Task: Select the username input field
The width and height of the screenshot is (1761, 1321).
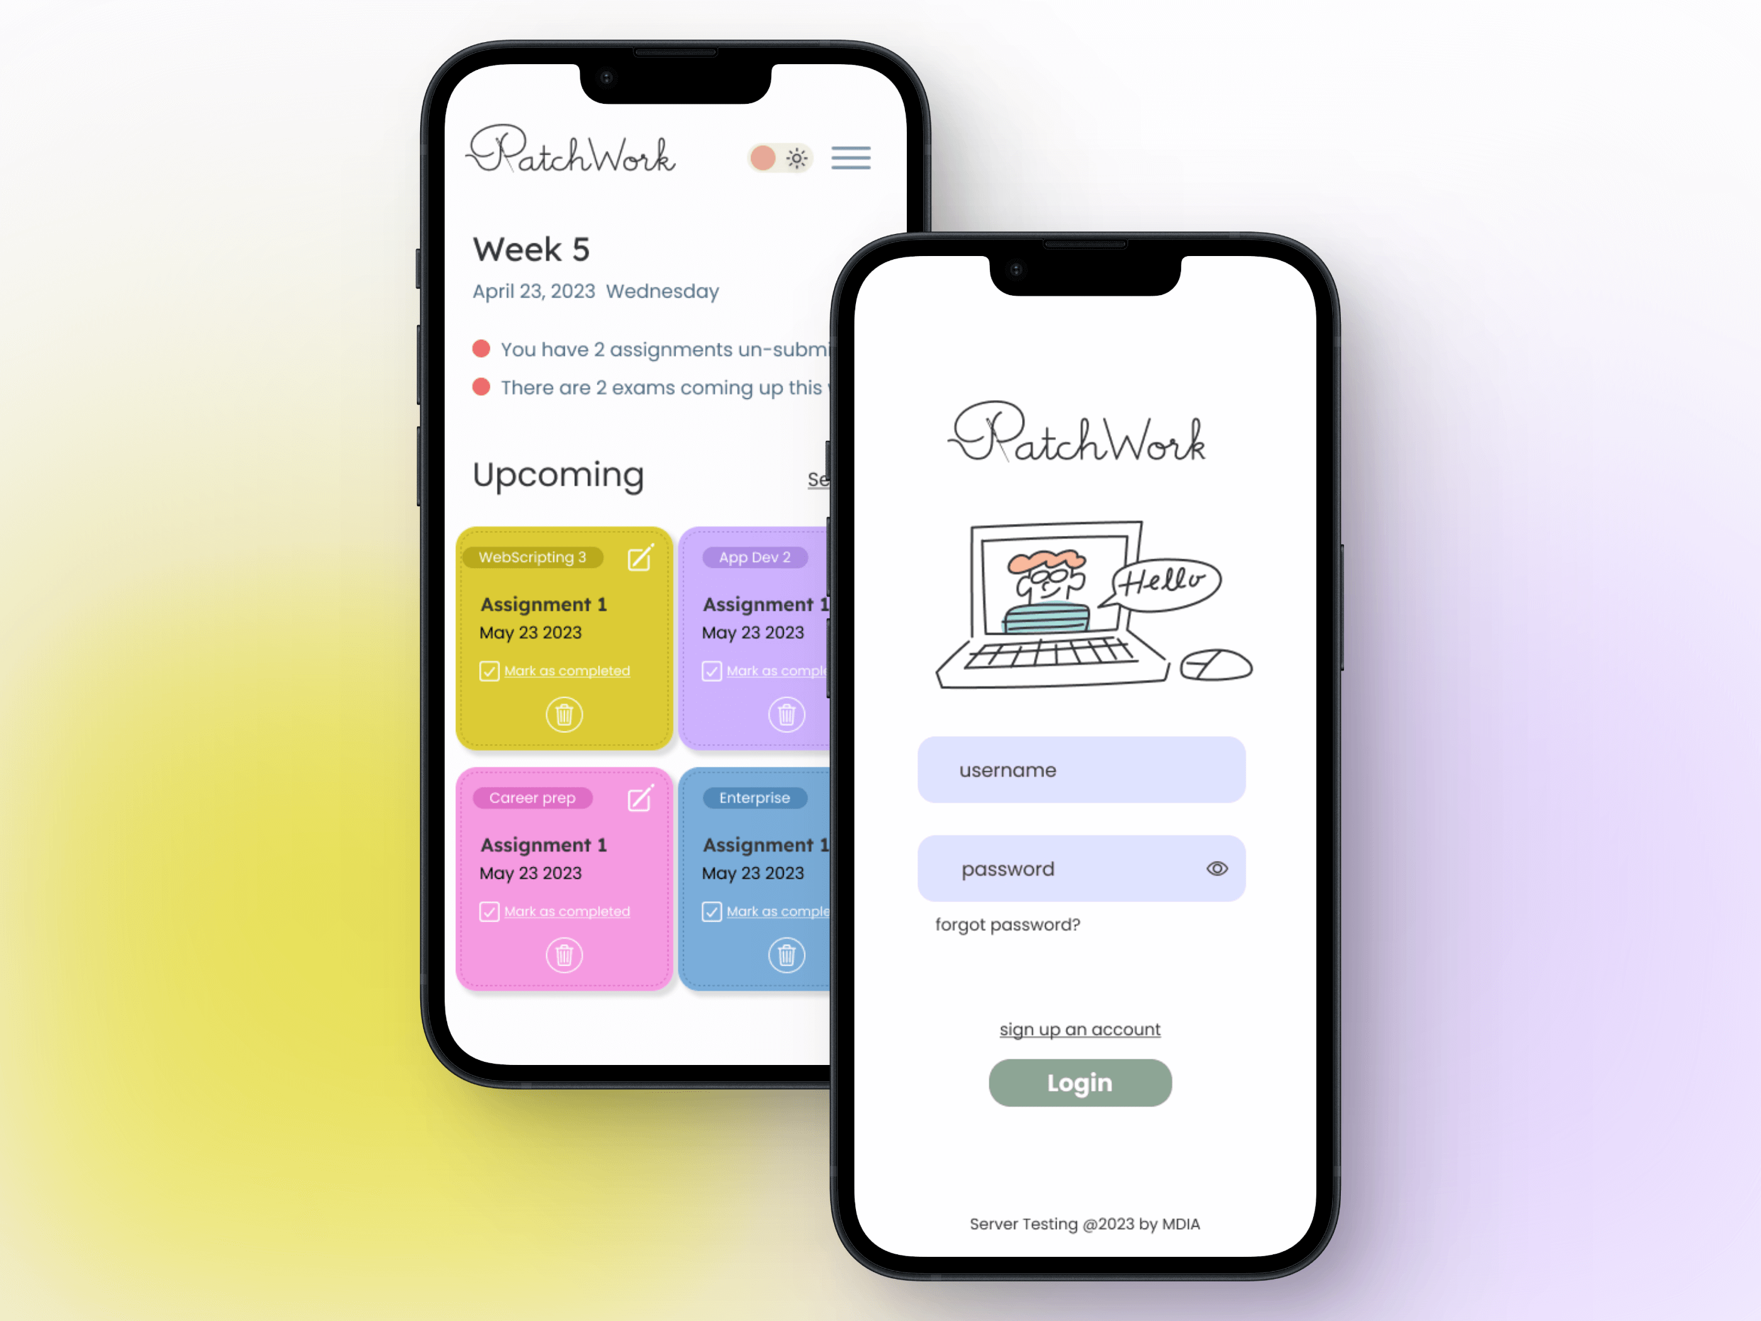Action: pyautogui.click(x=1080, y=769)
